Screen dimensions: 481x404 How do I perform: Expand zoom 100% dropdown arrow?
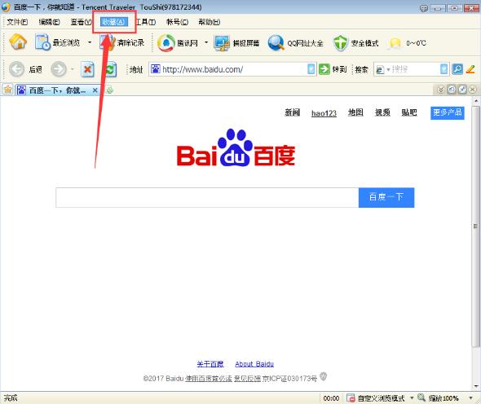(x=470, y=397)
